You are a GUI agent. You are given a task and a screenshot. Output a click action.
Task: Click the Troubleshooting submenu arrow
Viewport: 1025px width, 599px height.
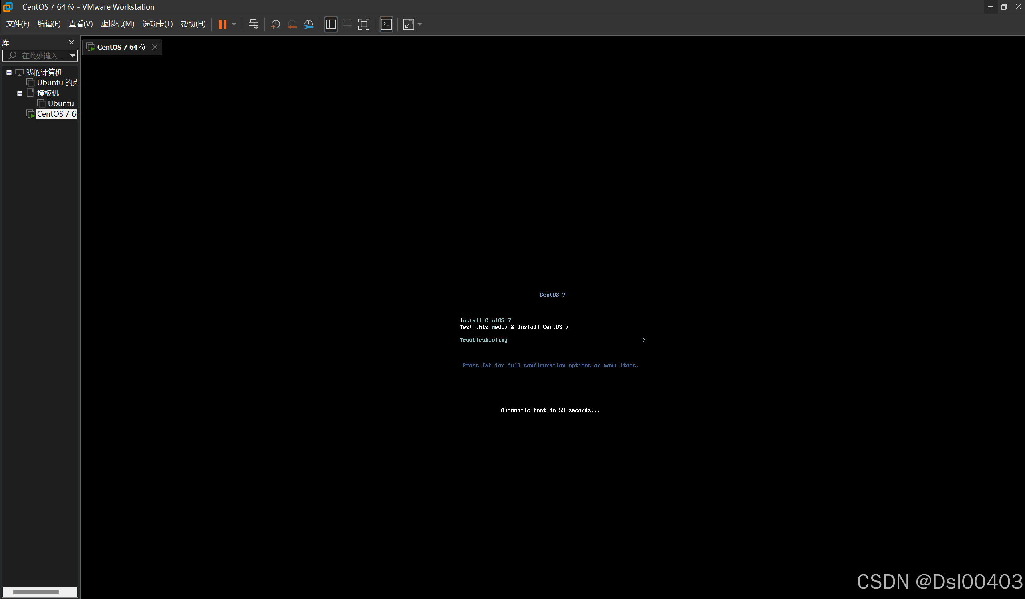point(644,340)
